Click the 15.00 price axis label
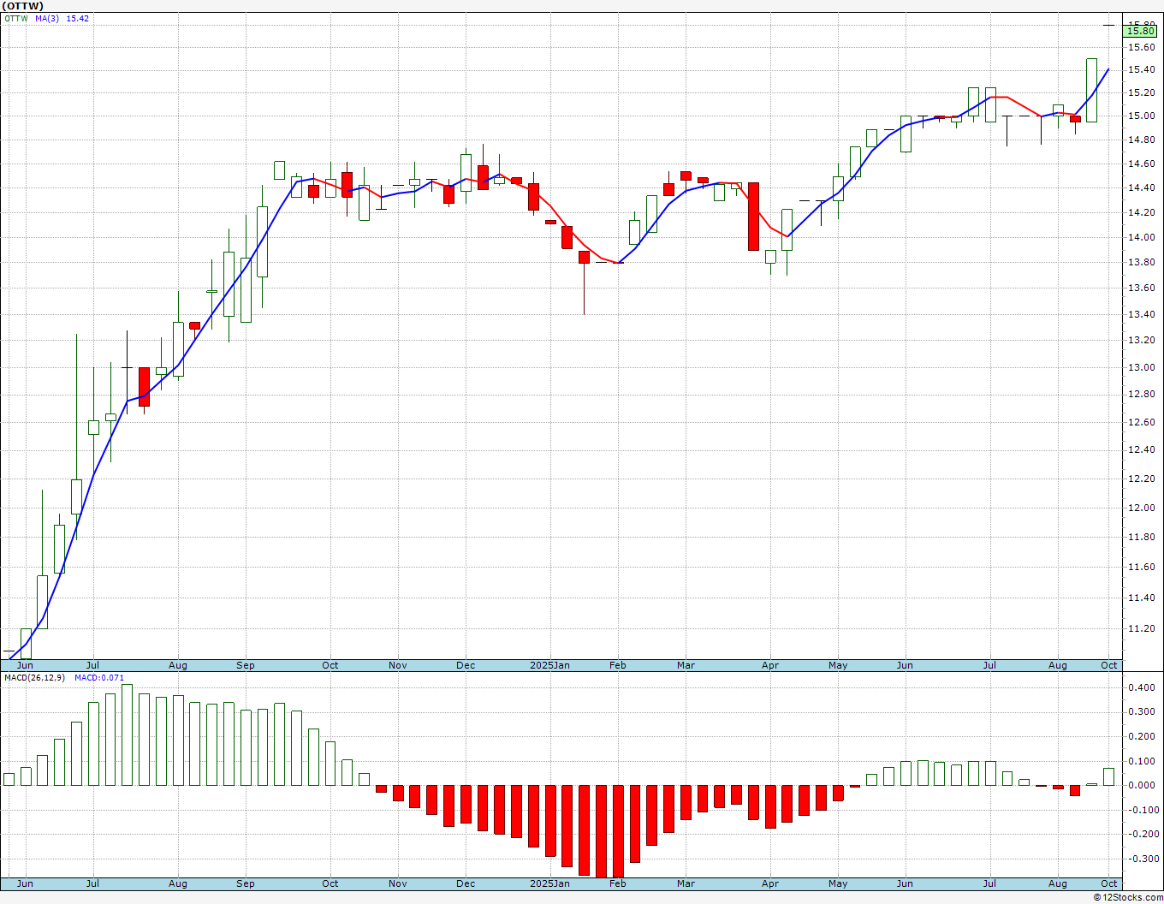This screenshot has height=904, width=1164. pos(1141,116)
